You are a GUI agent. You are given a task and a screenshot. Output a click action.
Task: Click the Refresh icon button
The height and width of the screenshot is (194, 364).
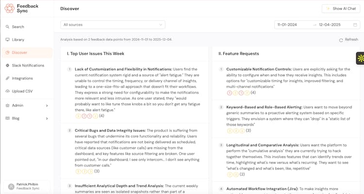pos(341,40)
